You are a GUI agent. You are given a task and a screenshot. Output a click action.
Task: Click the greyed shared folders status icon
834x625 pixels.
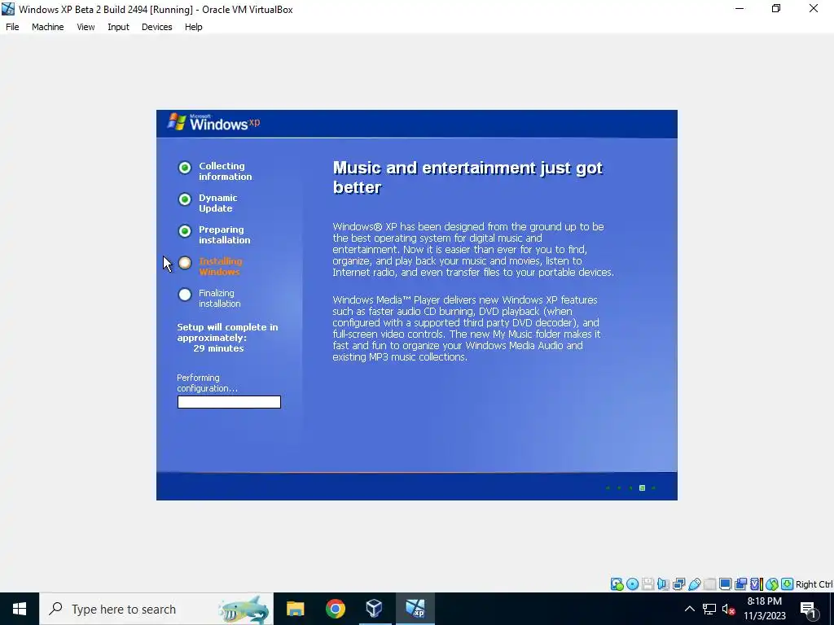[x=709, y=584]
